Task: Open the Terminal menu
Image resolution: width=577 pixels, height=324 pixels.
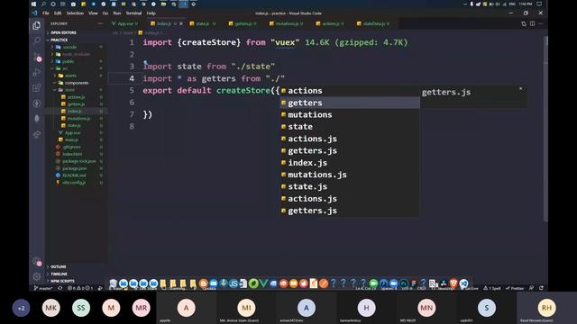Action: [x=133, y=13]
